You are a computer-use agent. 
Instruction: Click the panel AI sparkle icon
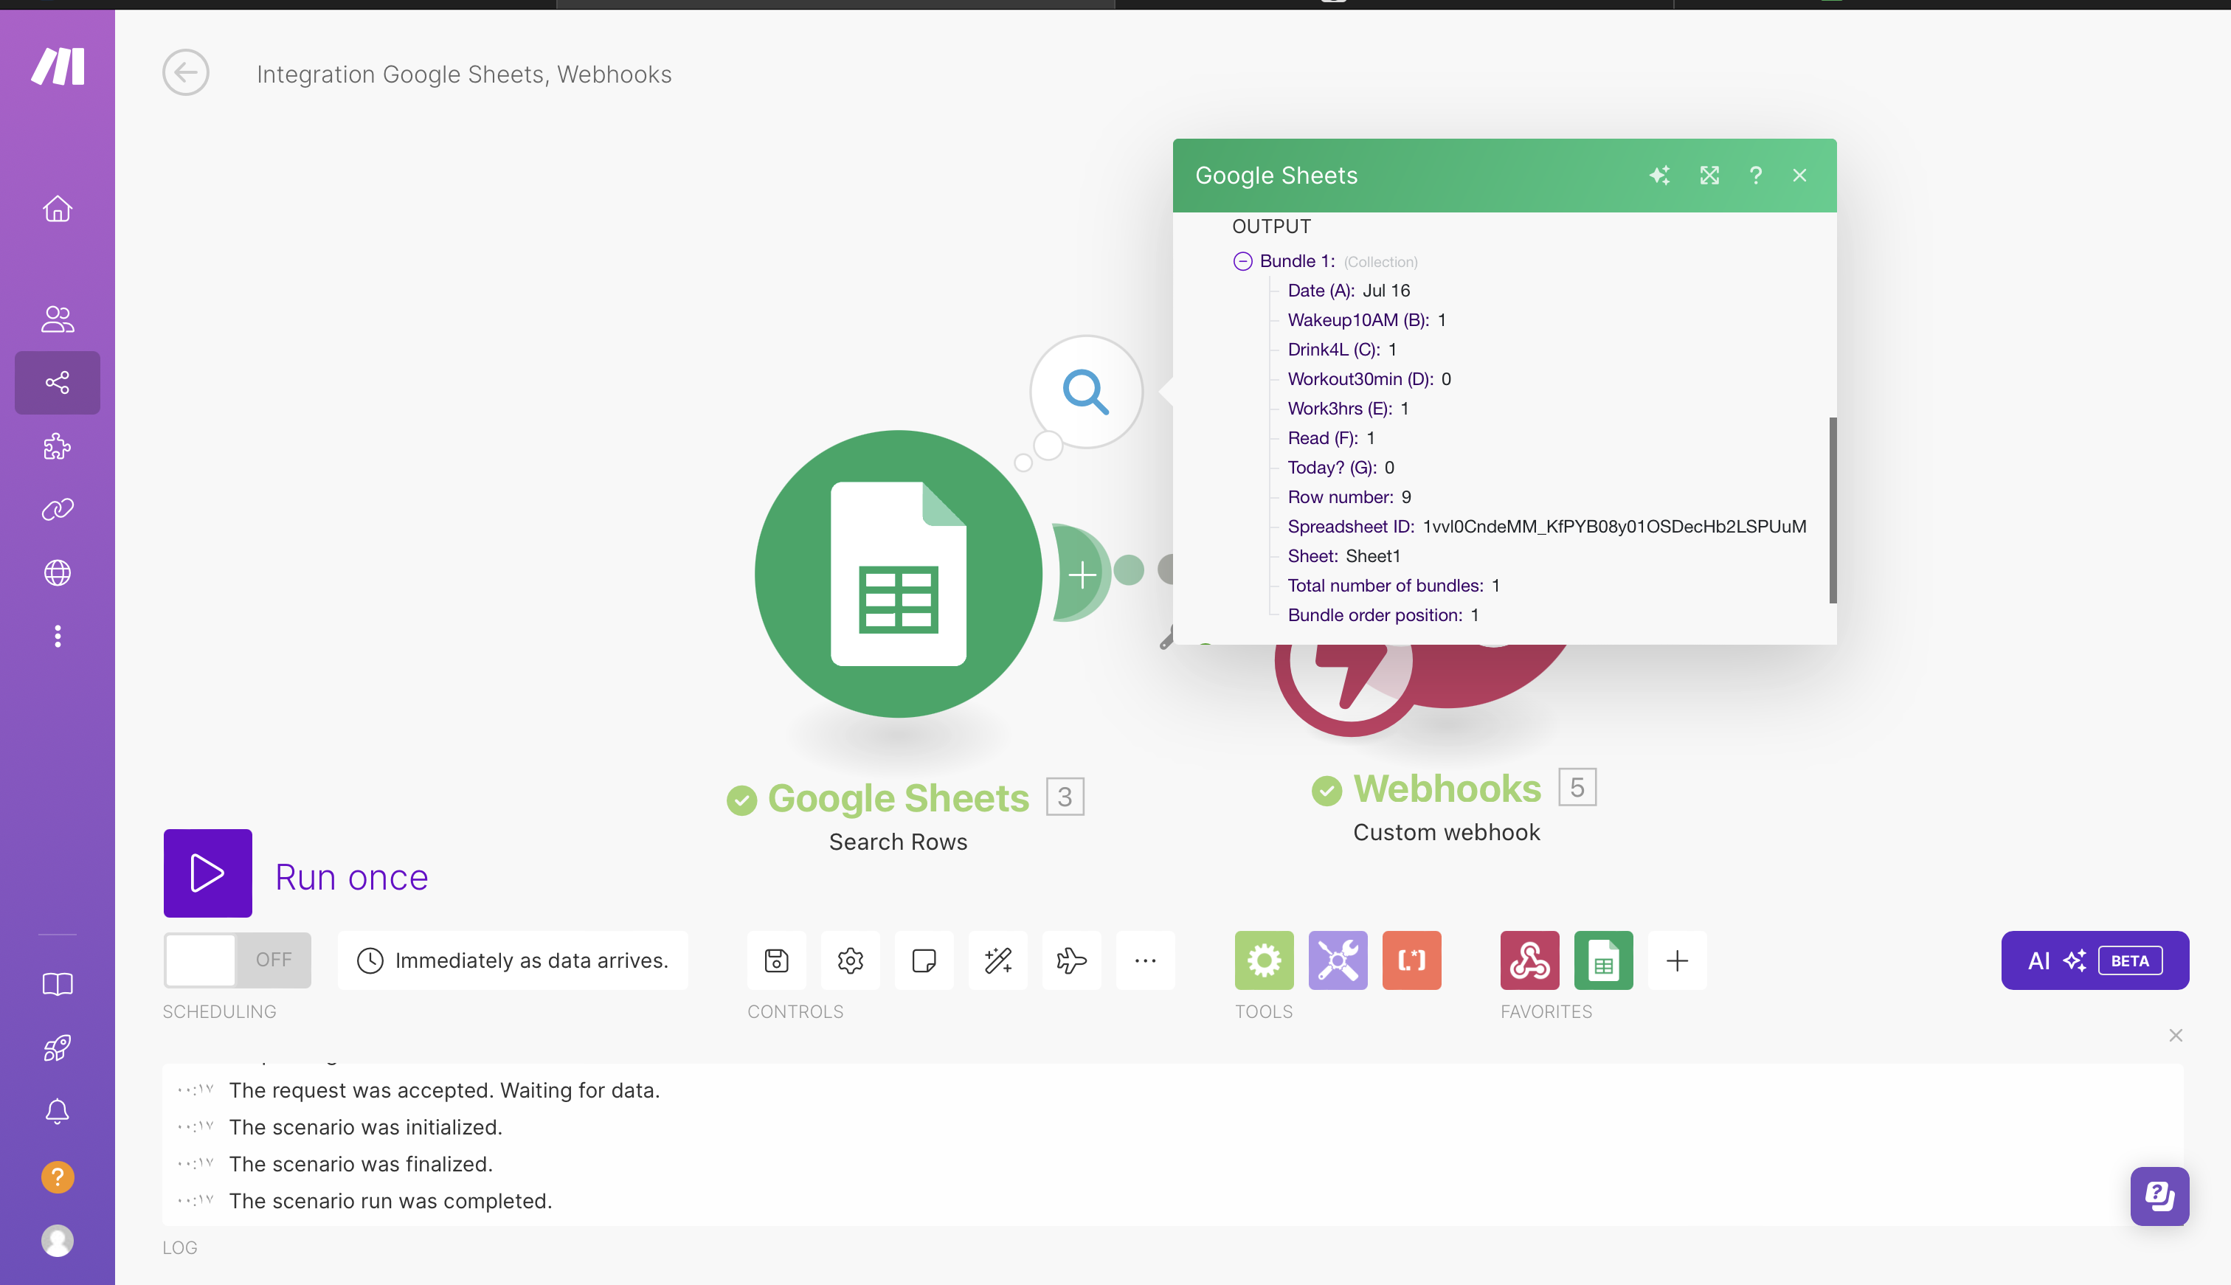[x=1659, y=176]
